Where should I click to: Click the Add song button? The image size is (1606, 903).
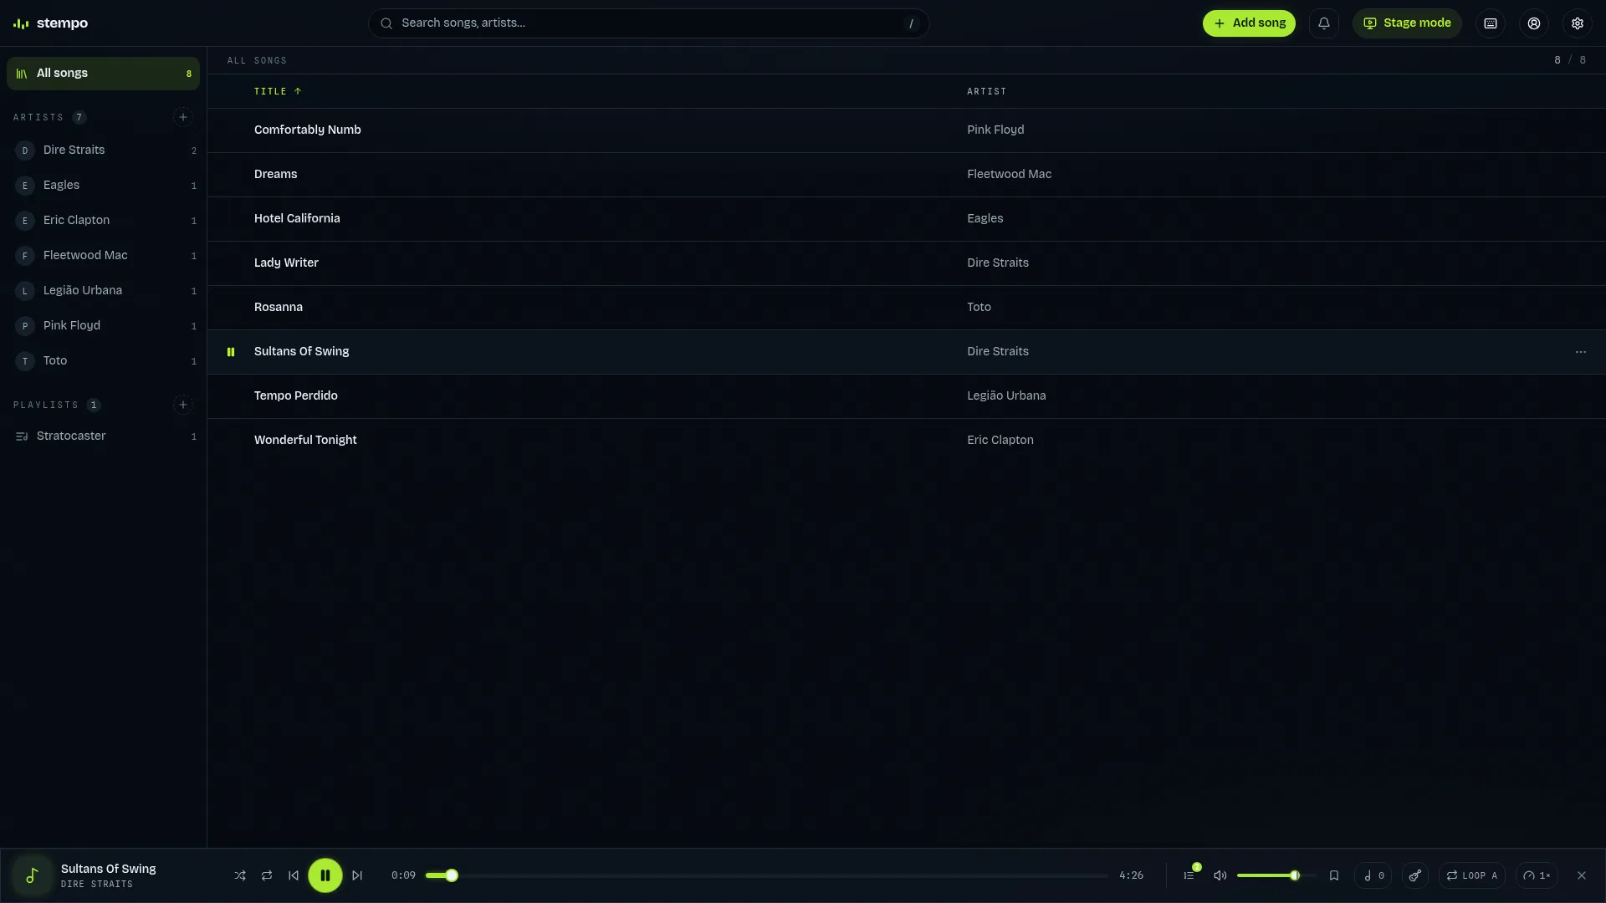tap(1250, 23)
